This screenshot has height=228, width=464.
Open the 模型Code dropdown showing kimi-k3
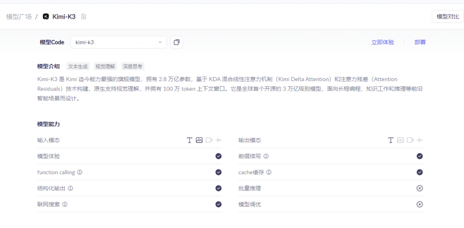(x=118, y=42)
